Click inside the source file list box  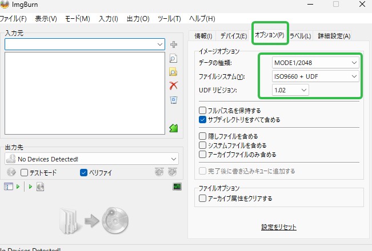click(85, 94)
